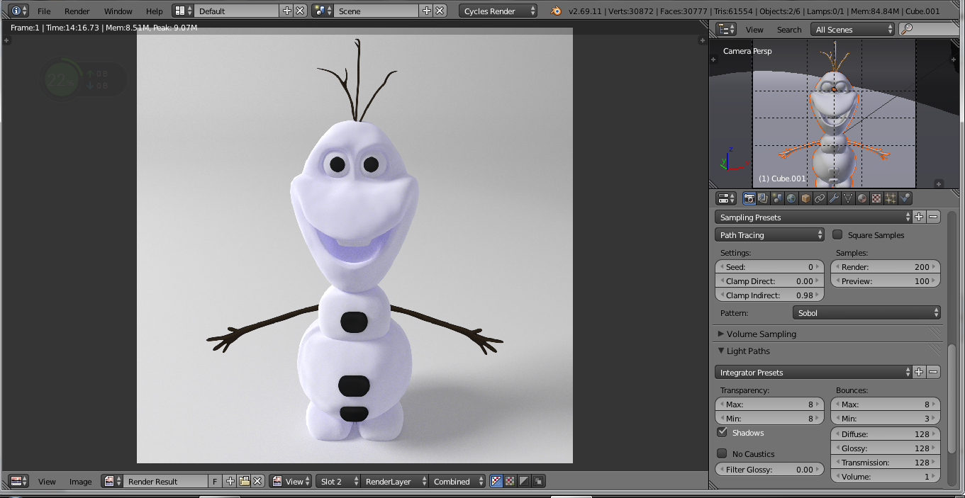Image resolution: width=965 pixels, height=498 pixels.
Task: Open the Texture checker properties tab
Action: [x=876, y=198]
